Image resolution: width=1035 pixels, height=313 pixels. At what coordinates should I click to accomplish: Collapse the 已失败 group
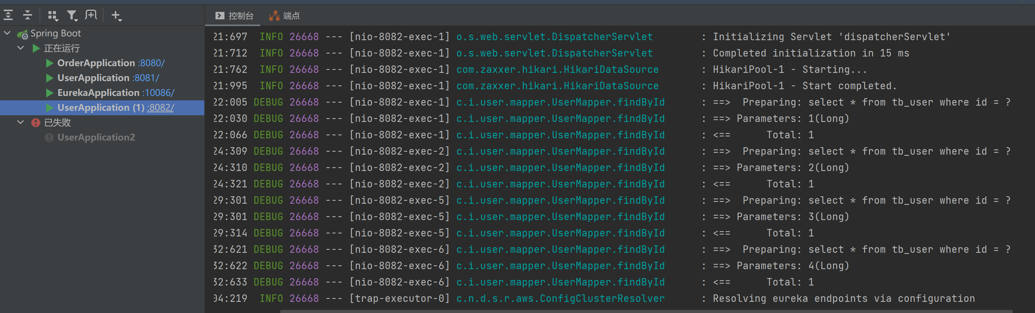(21, 122)
